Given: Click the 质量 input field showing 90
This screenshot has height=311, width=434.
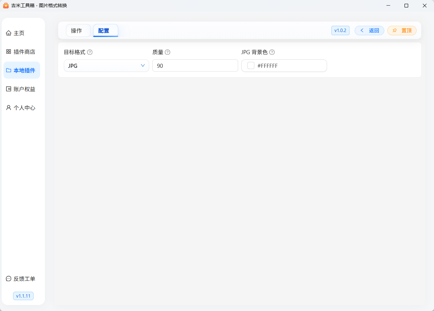Looking at the screenshot, I should pos(195,66).
